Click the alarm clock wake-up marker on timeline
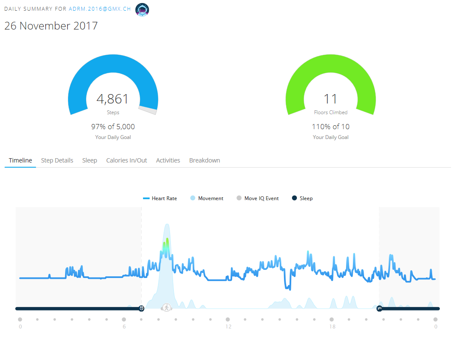Screen dimensions: 460x337 [x=141, y=308]
